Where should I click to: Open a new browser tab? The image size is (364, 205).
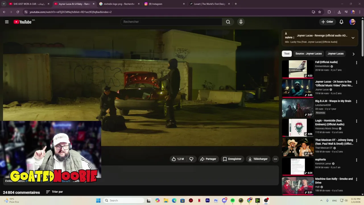(x=236, y=4)
